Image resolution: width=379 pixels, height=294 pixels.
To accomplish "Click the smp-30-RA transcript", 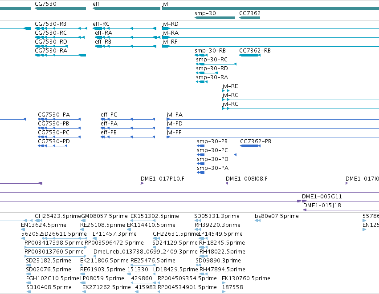I will point(202,82).
